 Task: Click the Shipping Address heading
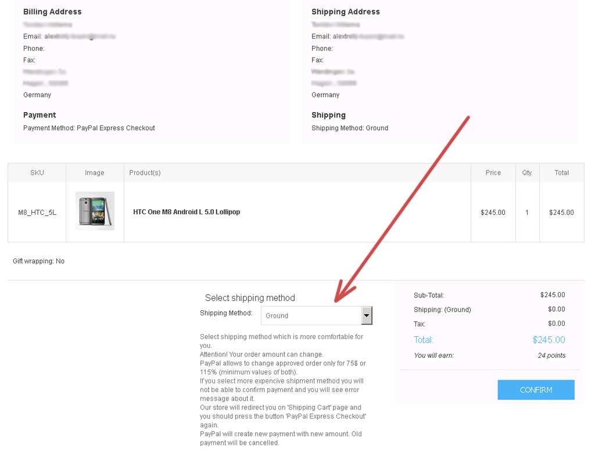(345, 12)
